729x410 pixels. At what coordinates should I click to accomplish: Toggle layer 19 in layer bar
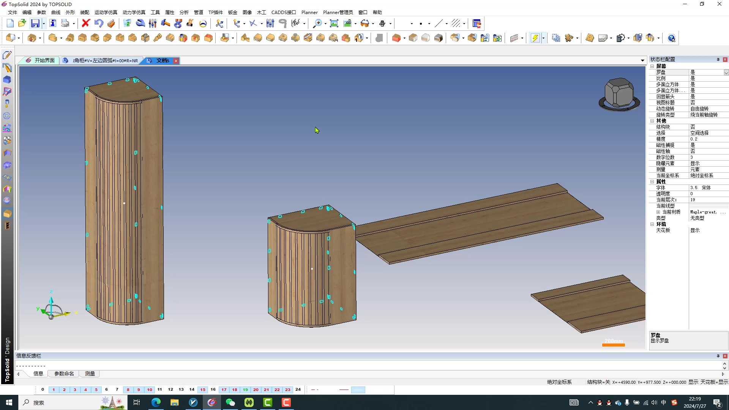point(245,389)
